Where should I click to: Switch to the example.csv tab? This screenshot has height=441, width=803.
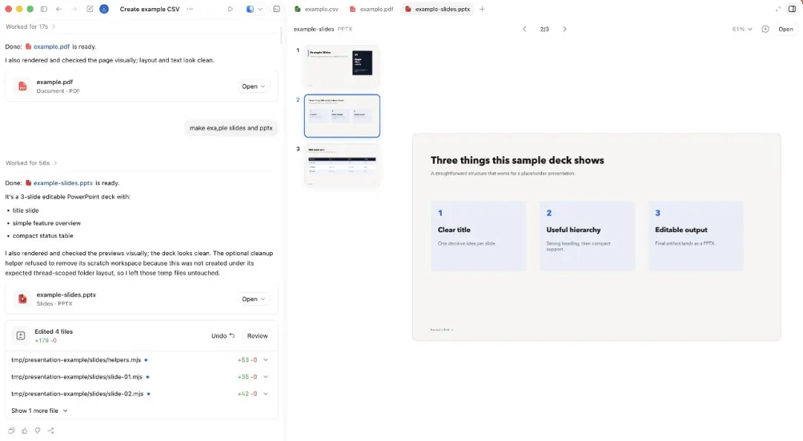point(317,9)
